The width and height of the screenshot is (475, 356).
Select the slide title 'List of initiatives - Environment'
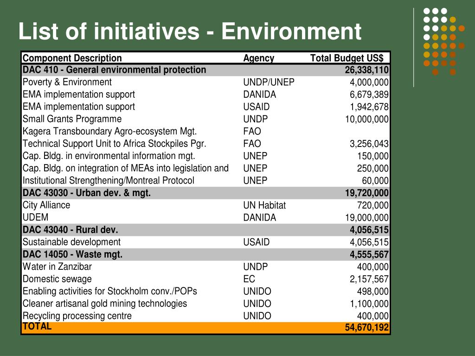click(x=190, y=31)
